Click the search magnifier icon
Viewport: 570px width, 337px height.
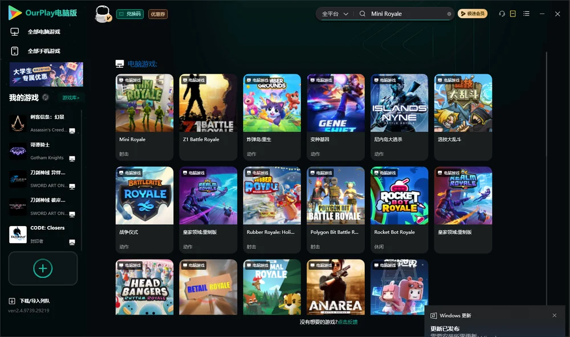point(363,14)
